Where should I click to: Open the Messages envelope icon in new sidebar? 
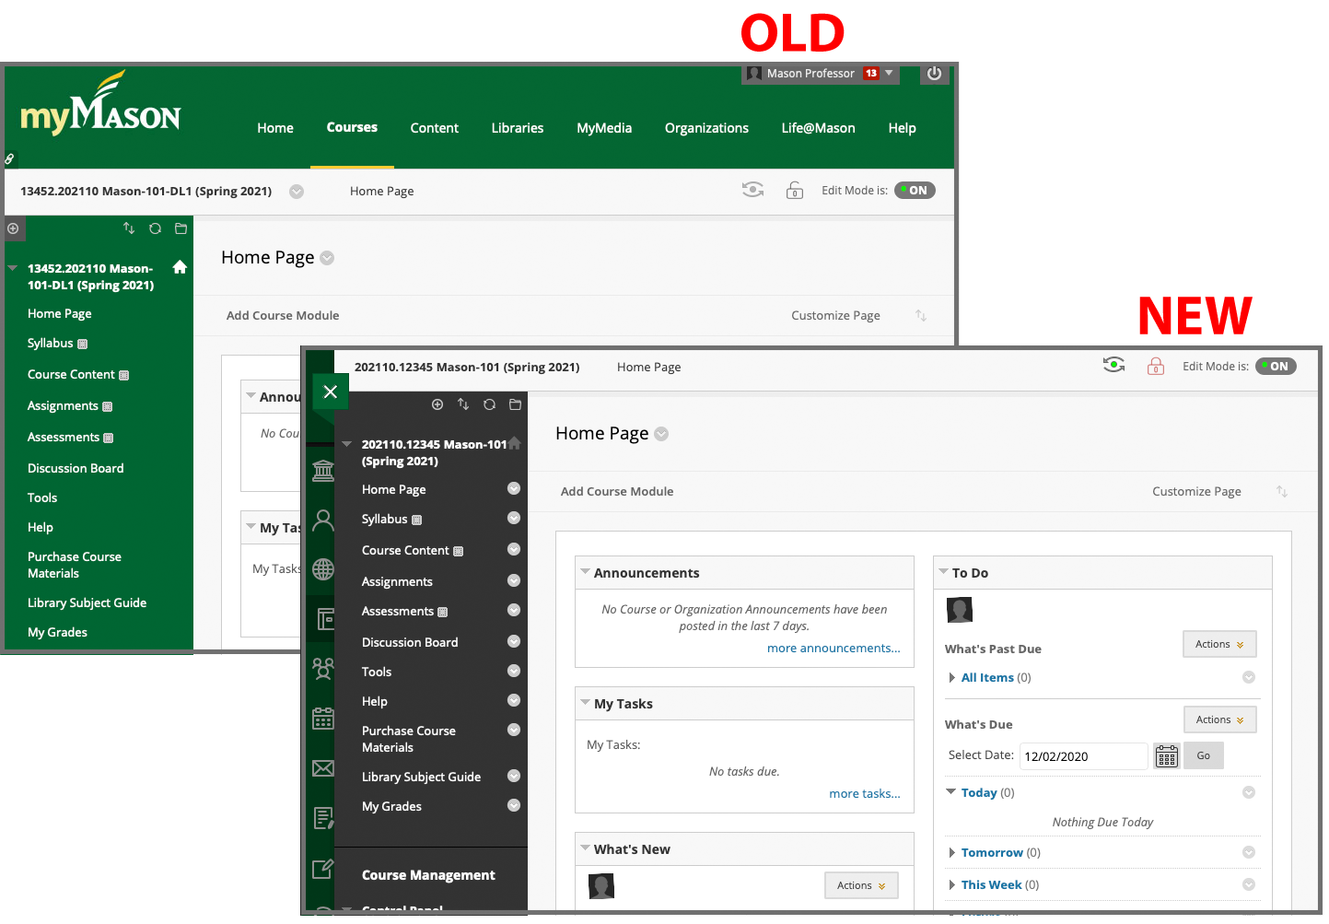tap(323, 768)
